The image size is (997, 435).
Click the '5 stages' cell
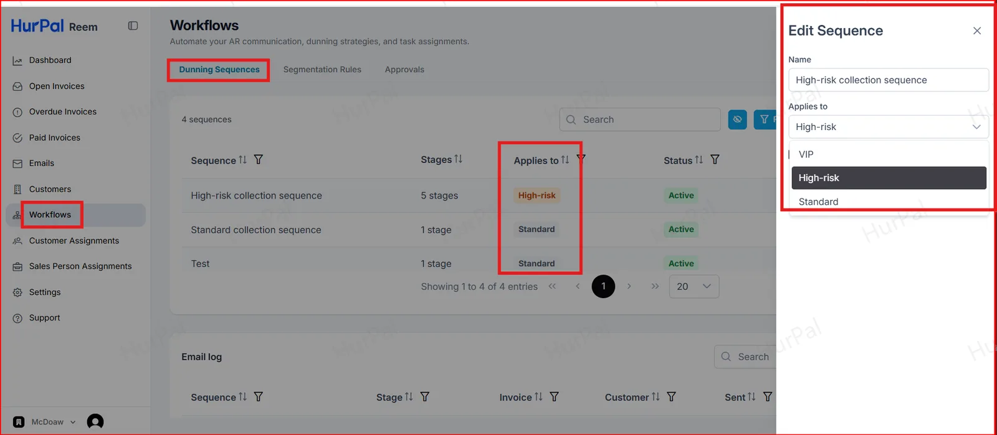(x=439, y=195)
